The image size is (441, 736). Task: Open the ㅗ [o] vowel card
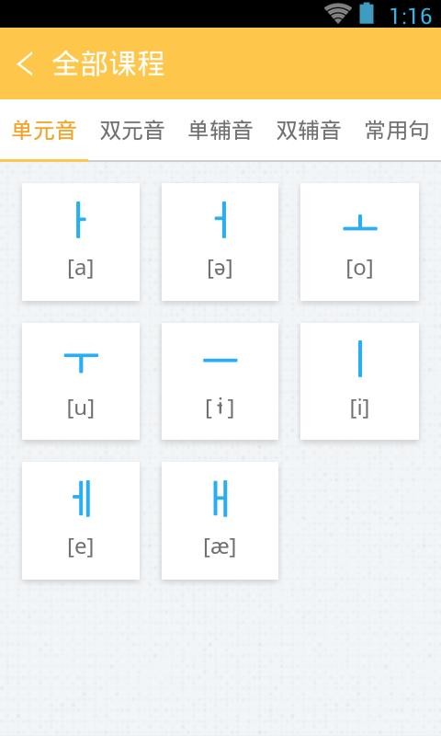coord(359,242)
